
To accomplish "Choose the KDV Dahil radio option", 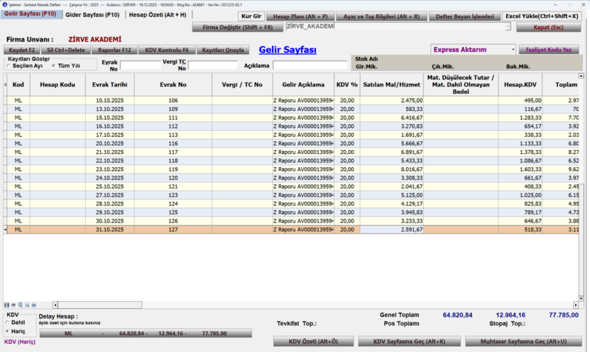I will coord(7,323).
